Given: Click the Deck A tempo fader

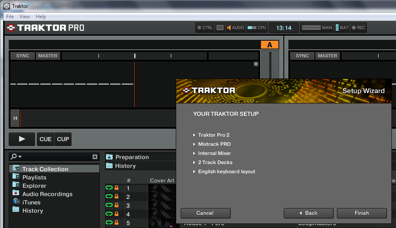Looking at the screenshot, I should [270, 66].
